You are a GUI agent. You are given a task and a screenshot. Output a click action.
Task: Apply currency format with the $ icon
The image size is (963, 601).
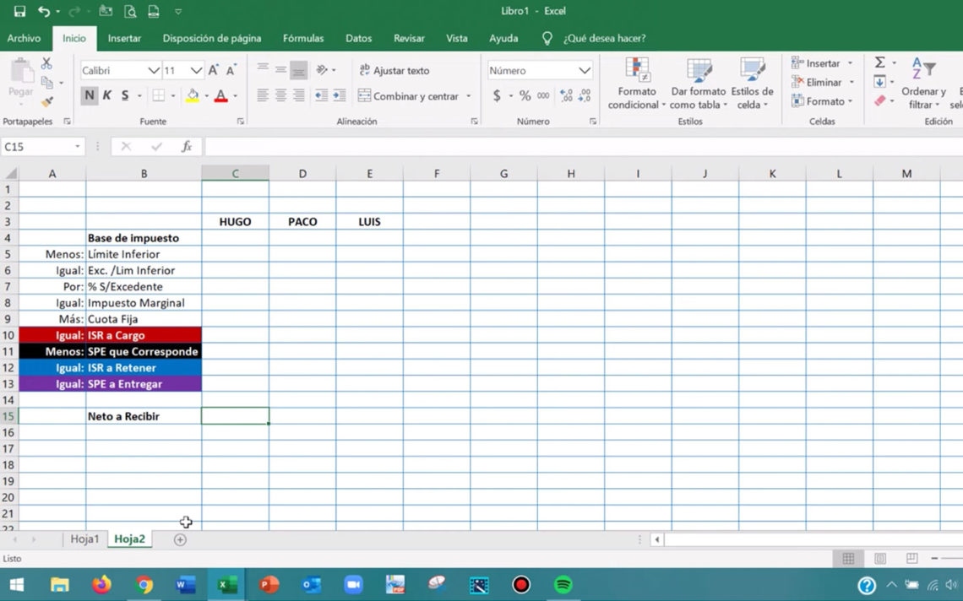pos(497,95)
